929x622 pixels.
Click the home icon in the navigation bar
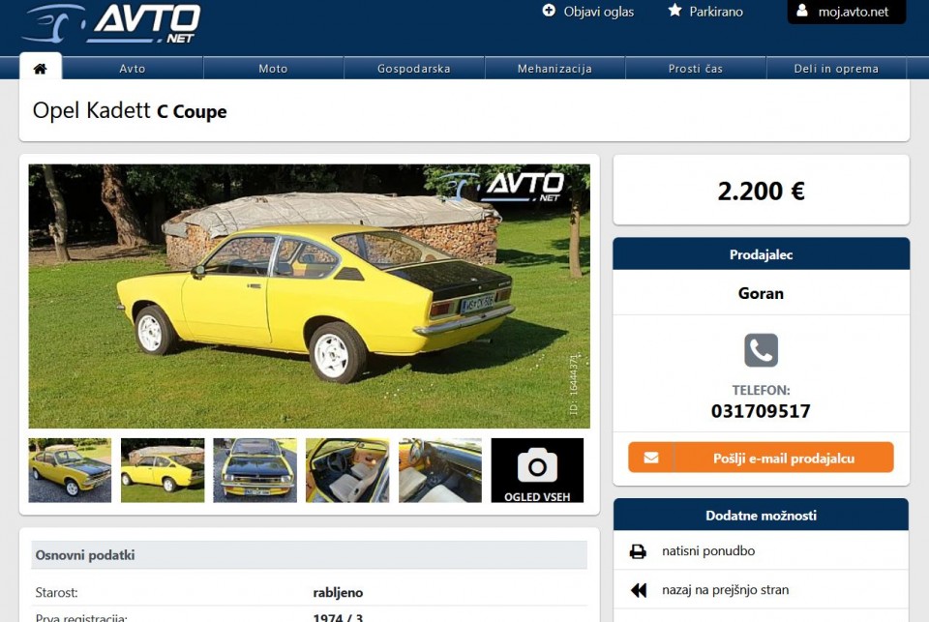click(x=38, y=68)
